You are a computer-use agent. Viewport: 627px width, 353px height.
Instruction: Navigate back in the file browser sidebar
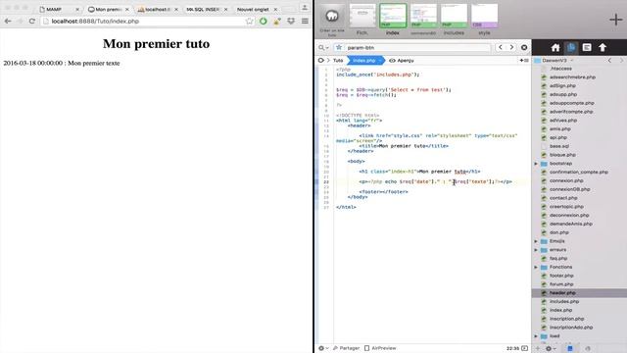click(x=609, y=61)
